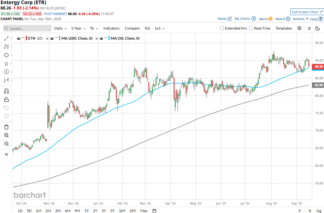This screenshot has height=213, width=324.
Task: Toggle visibility of MA 200 indicator
Action: [52, 38]
